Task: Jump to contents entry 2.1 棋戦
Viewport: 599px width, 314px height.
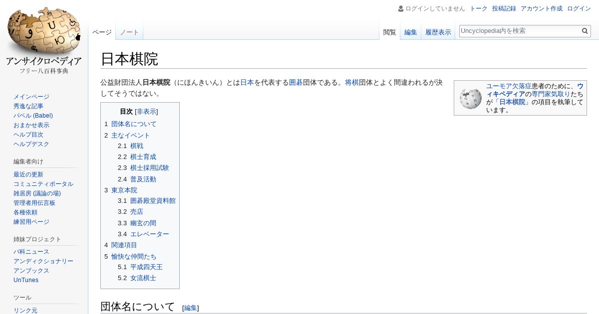Action: [137, 146]
